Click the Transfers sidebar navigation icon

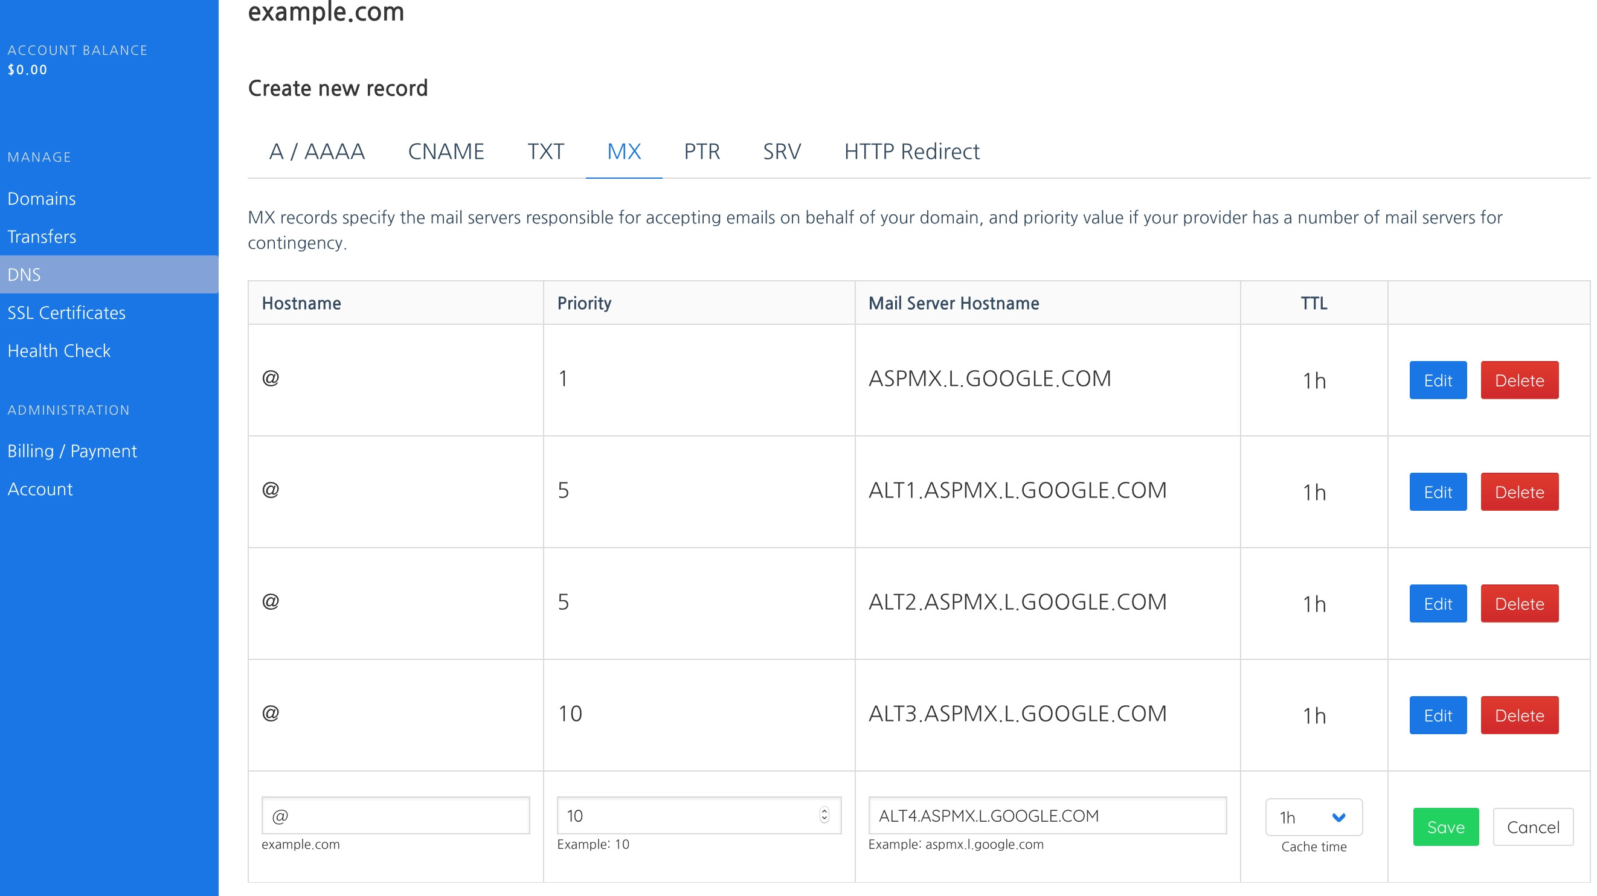pyautogui.click(x=42, y=236)
